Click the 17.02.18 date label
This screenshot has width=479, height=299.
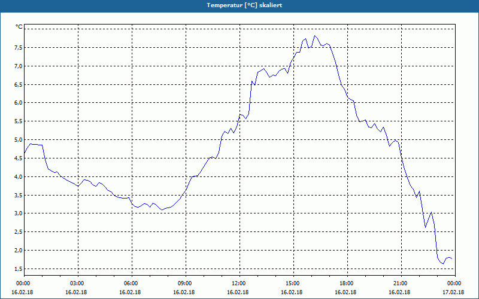[453, 292]
